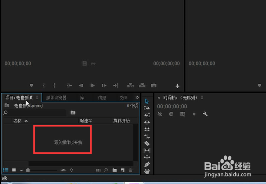Toggle drag audio only icon

coord(93,64)
